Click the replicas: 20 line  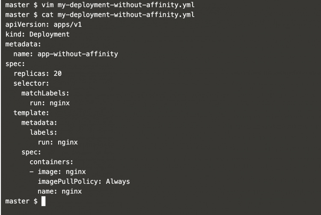tap(37, 73)
